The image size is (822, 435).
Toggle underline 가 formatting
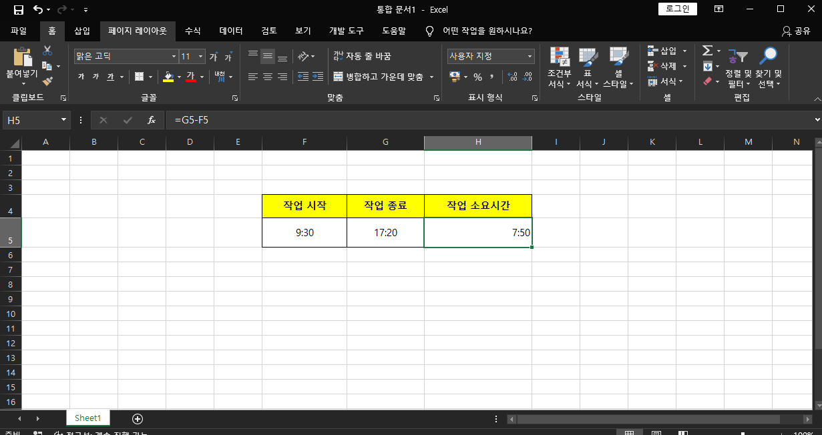click(110, 77)
